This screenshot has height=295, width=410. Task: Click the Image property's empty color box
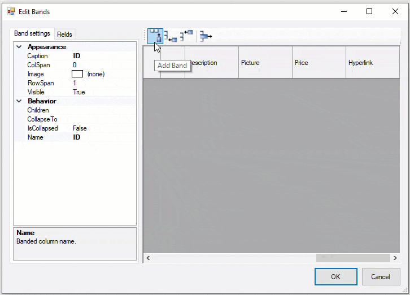click(x=77, y=74)
